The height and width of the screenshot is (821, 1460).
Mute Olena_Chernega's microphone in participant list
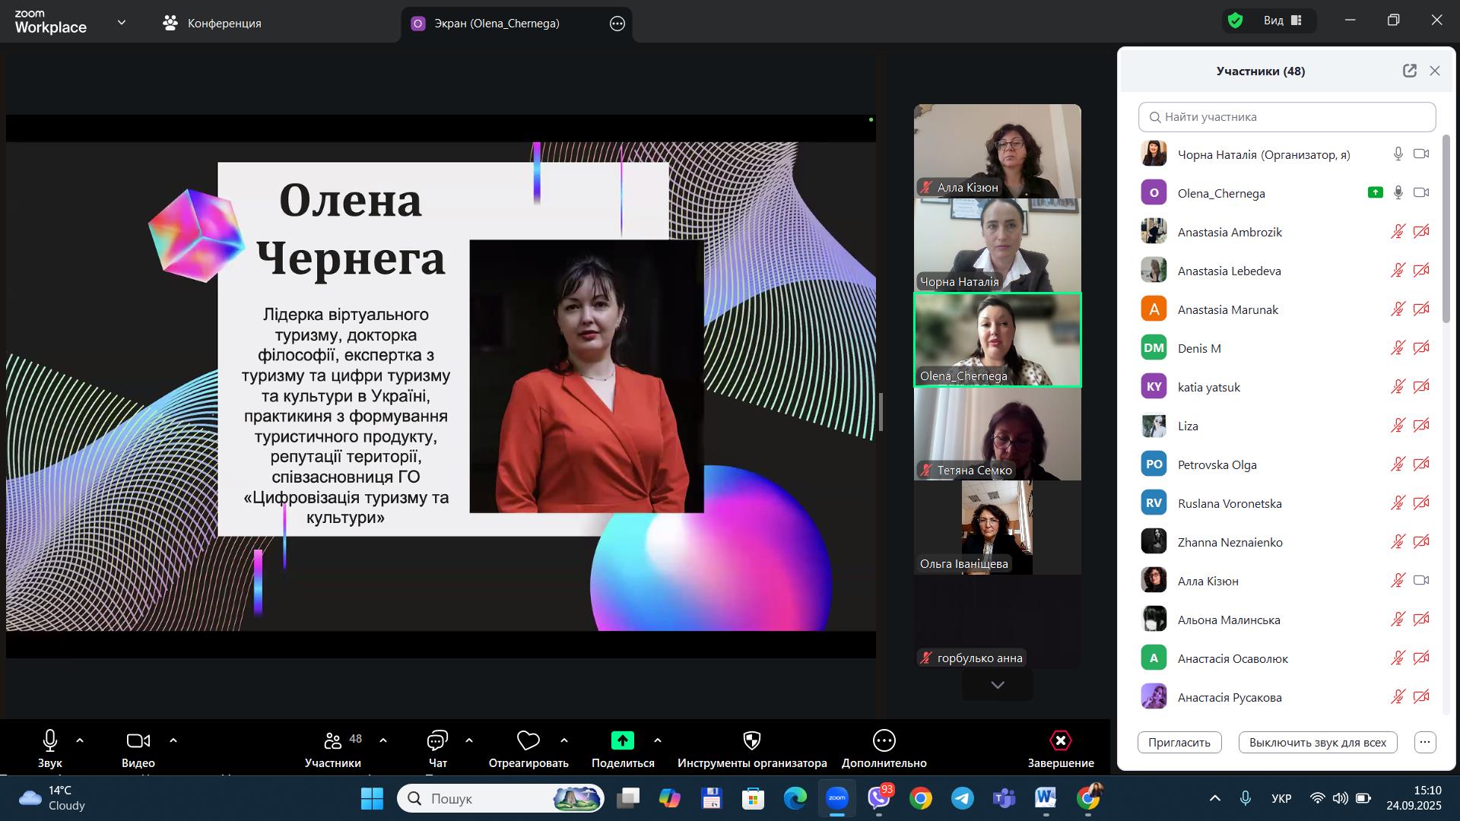1398,193
